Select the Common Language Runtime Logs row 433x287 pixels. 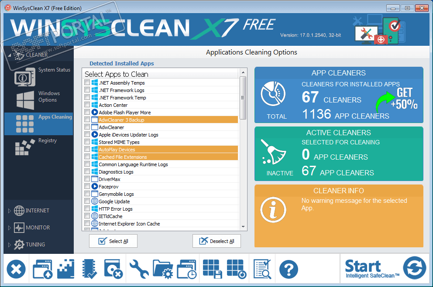click(161, 164)
